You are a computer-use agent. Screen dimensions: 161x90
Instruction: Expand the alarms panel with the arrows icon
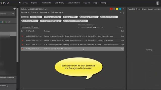point(123,9)
